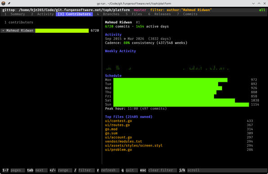Image resolution: width=268 pixels, height=174 pixels.
Task: Click the 6720 commit count in the contributor list
Action: [x=95, y=31]
